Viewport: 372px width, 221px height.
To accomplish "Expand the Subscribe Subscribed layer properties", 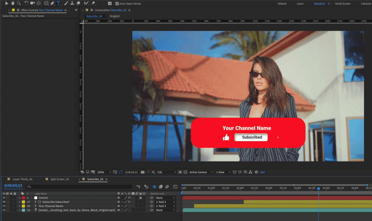I will pos(20,202).
